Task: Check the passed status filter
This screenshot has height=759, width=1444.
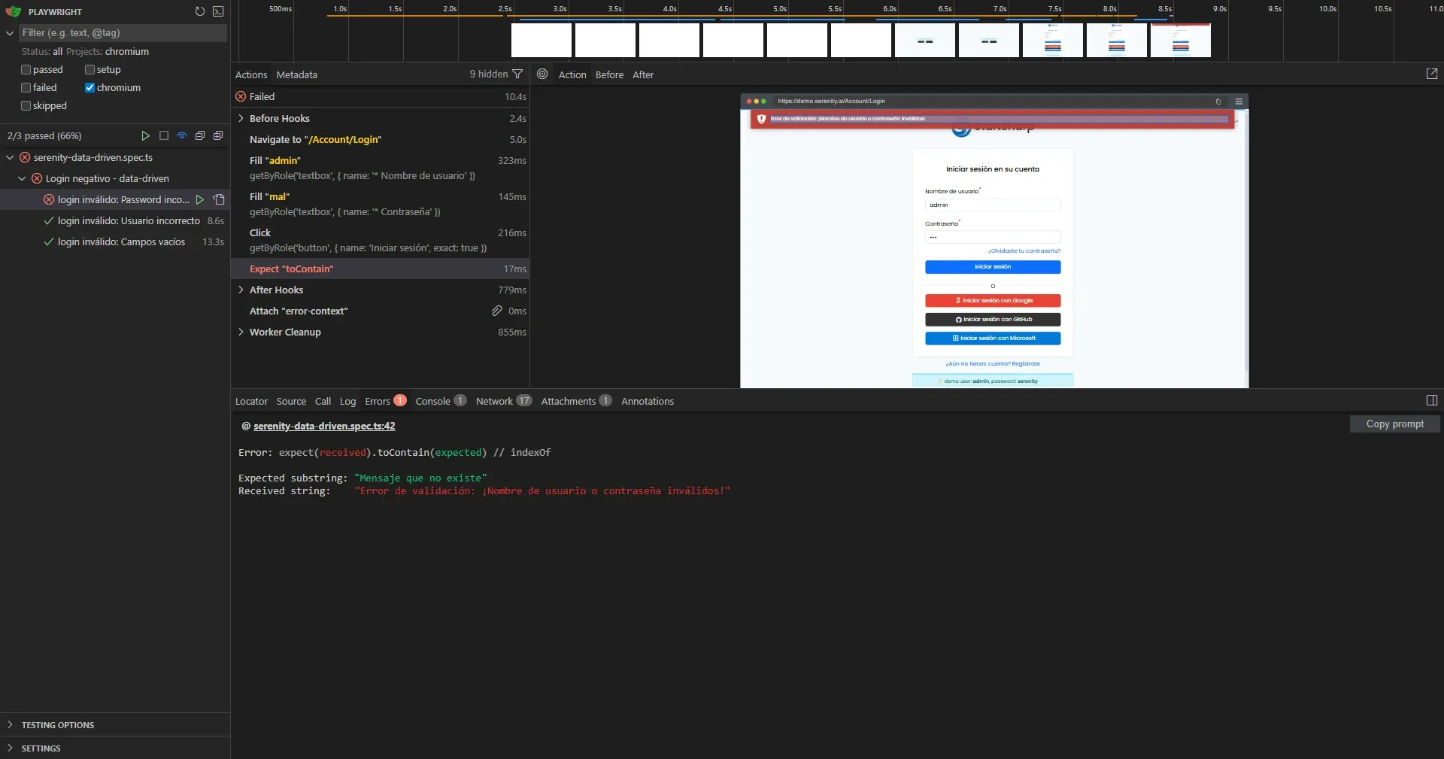Action: pos(25,69)
